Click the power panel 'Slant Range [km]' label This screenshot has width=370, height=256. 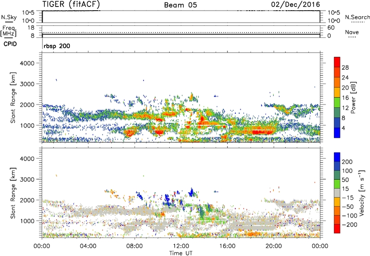click(13, 98)
